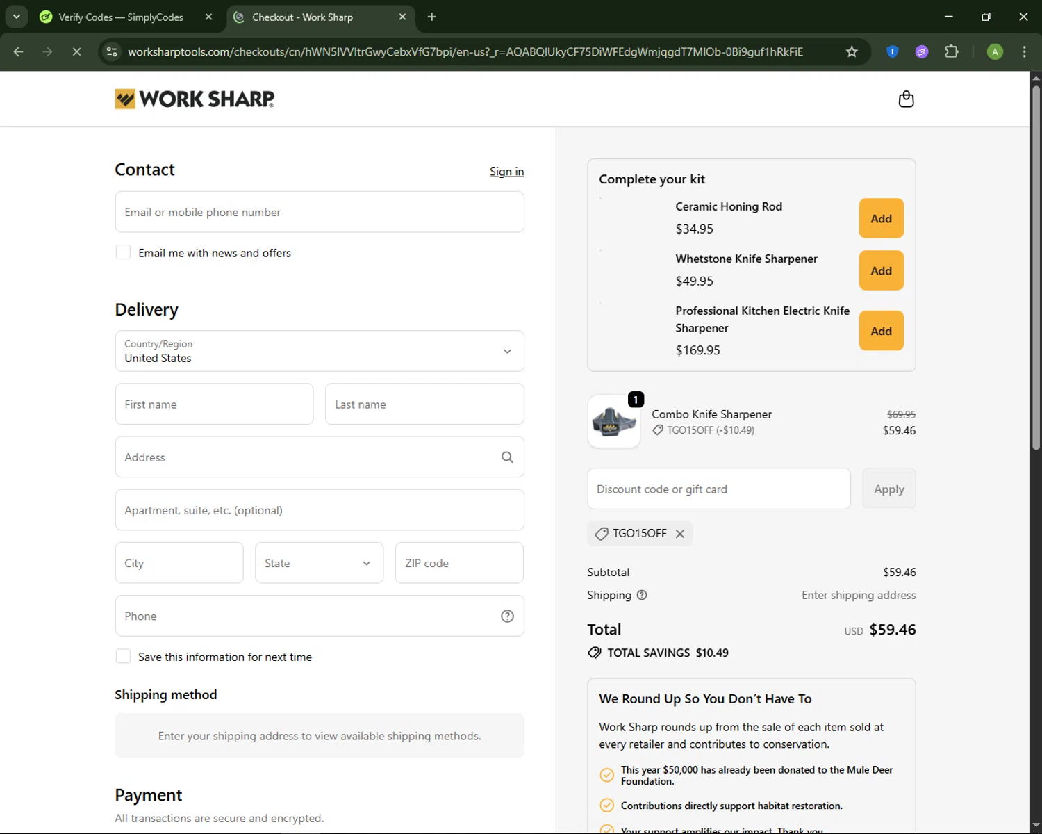Check Email me with news and offers
The height and width of the screenshot is (834, 1042).
123,252
